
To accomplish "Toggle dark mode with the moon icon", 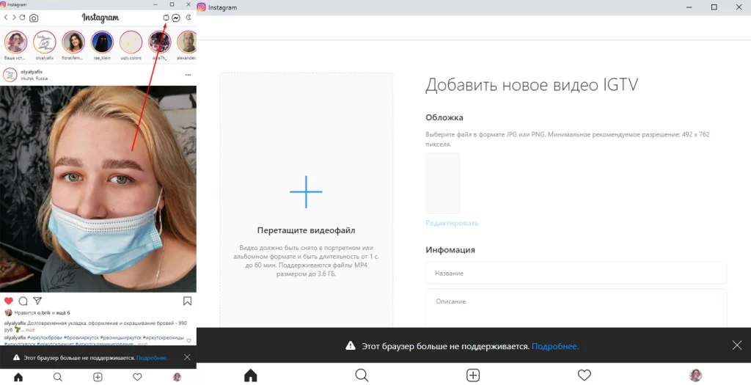I will tap(188, 18).
